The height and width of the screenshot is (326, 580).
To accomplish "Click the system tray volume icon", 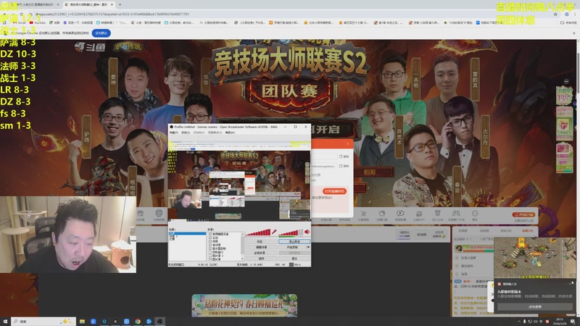I will (536, 322).
